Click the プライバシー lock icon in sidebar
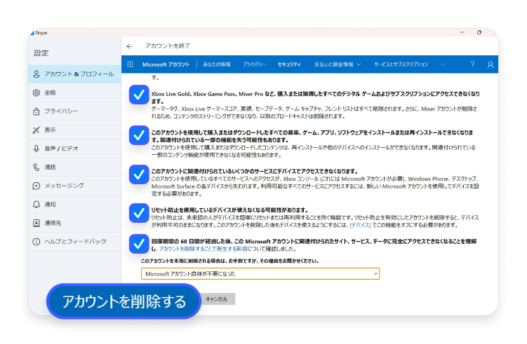This screenshot has width=527, height=344. tap(36, 111)
